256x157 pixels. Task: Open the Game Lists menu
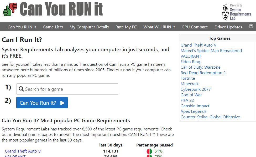click(53, 27)
